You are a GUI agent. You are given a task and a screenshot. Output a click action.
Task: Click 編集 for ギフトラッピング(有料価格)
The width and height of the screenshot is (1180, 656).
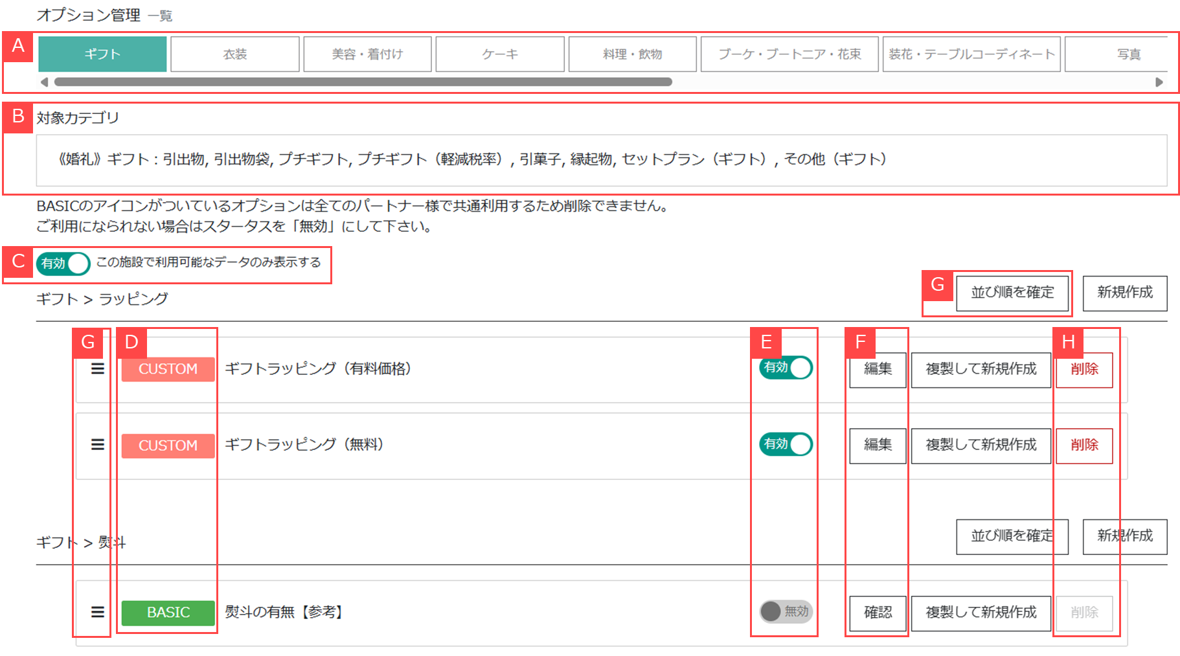(878, 369)
